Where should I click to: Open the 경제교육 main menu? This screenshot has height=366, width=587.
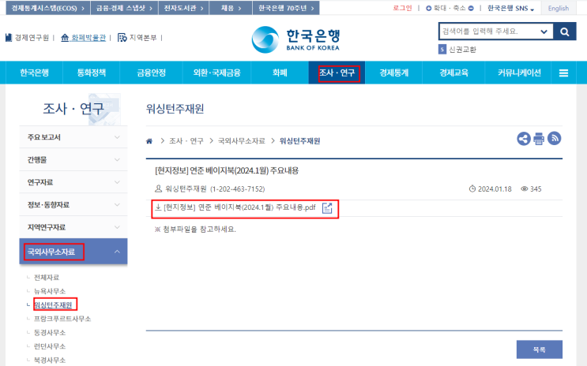453,73
